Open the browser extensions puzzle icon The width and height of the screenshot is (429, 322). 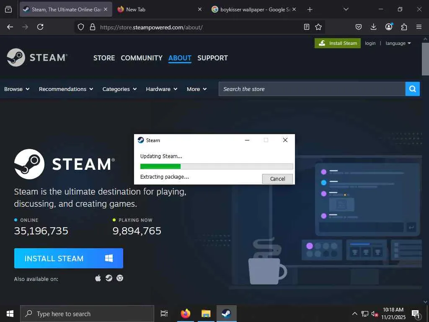[404, 27]
